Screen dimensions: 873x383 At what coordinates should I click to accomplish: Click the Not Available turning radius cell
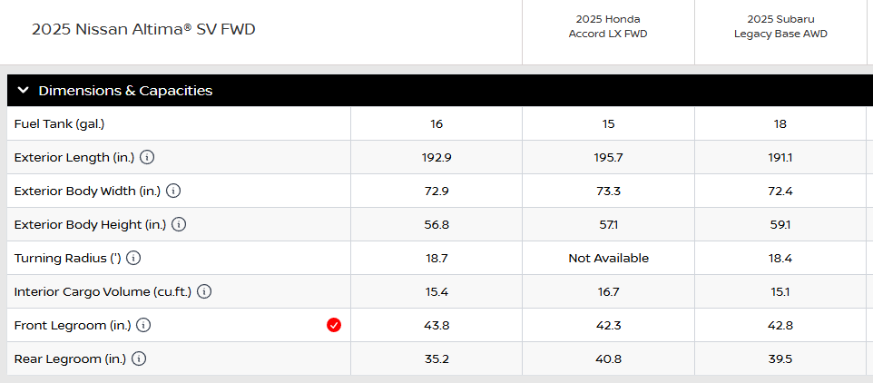(608, 258)
